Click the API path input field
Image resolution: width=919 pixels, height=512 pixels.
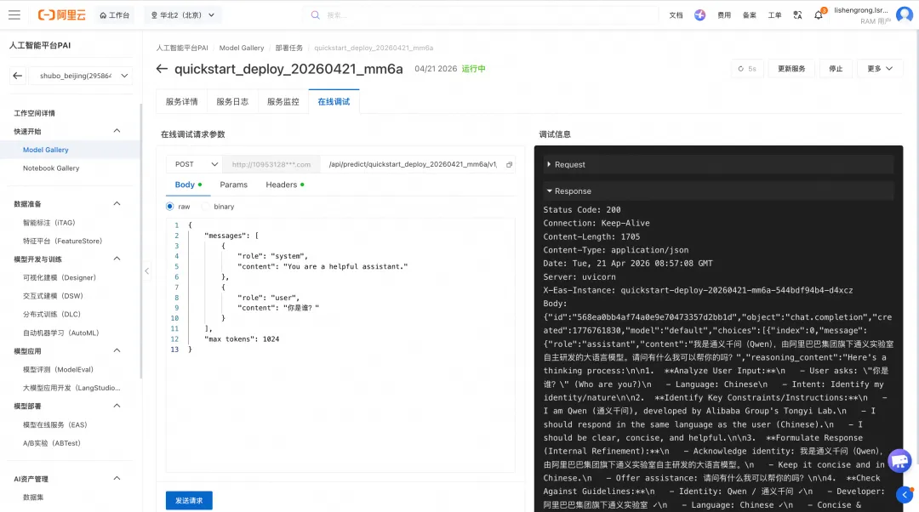(413, 165)
